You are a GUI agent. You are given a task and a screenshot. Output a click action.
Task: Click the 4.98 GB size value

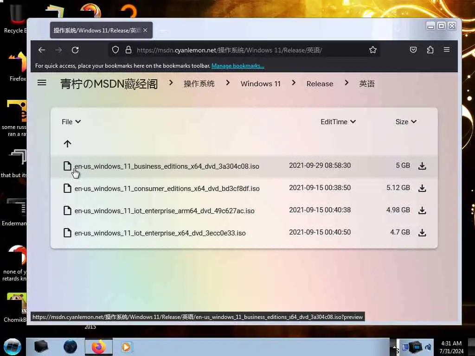point(398,210)
